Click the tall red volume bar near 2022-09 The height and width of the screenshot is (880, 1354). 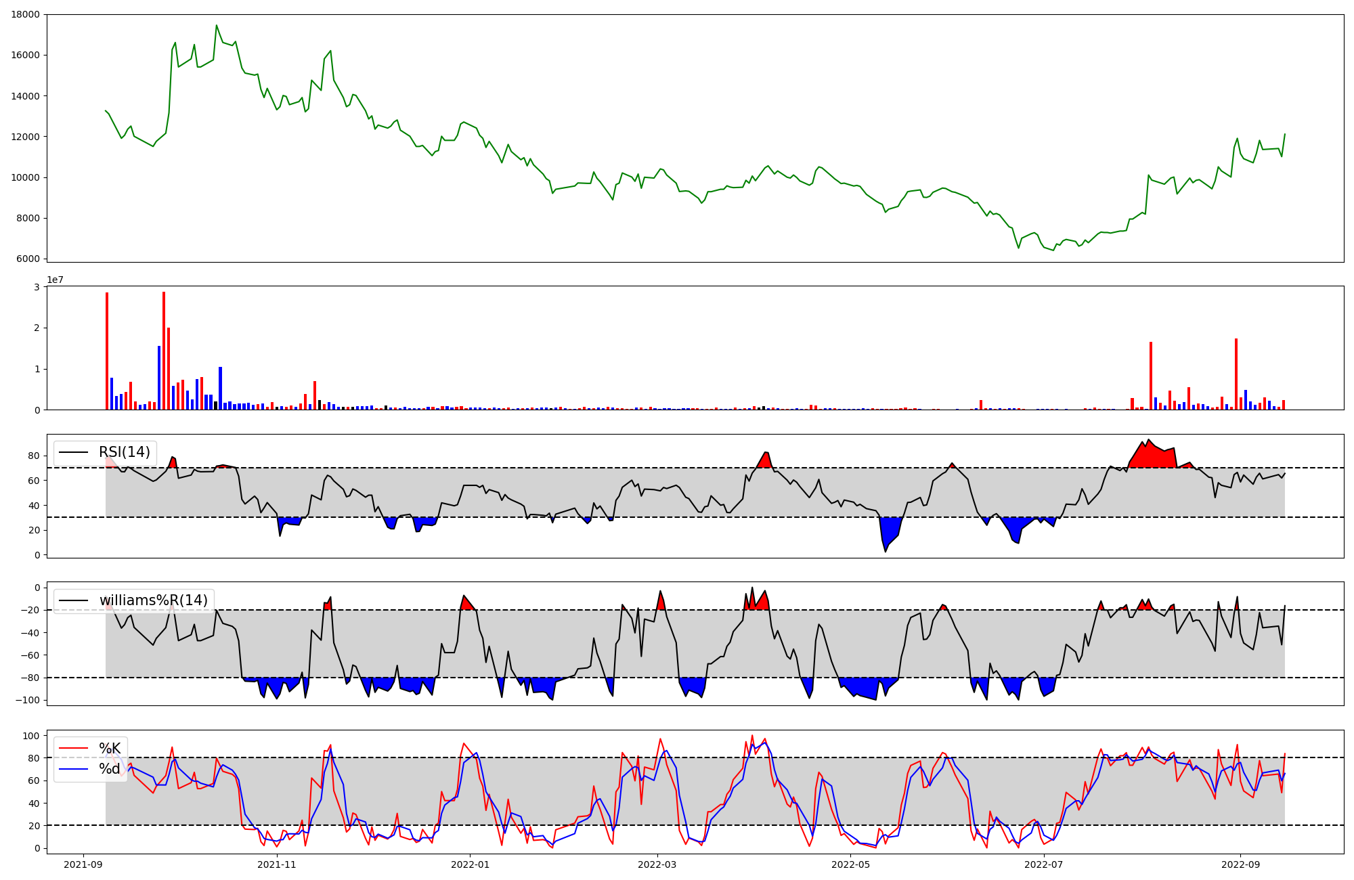(1236, 374)
